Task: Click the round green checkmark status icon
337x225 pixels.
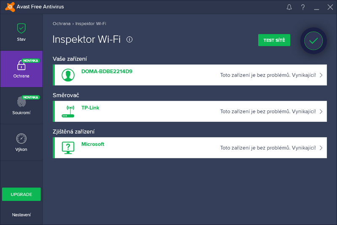Action: point(313,40)
